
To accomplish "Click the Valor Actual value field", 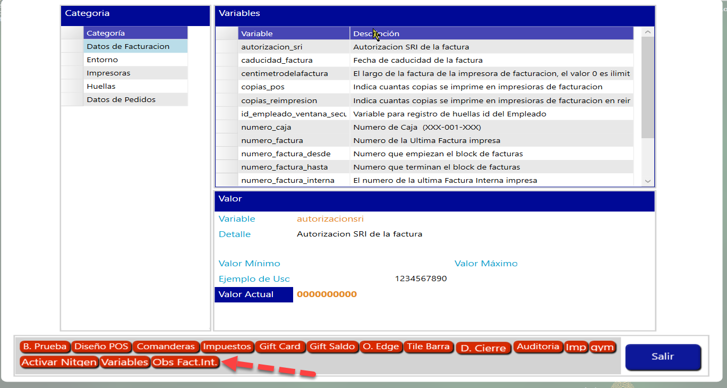I will coord(327,294).
